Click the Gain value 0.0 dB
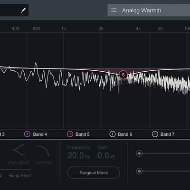 tap(106, 155)
